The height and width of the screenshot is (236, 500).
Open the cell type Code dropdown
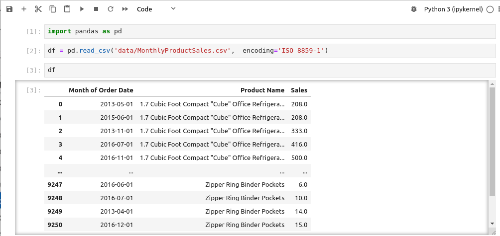pos(156,9)
